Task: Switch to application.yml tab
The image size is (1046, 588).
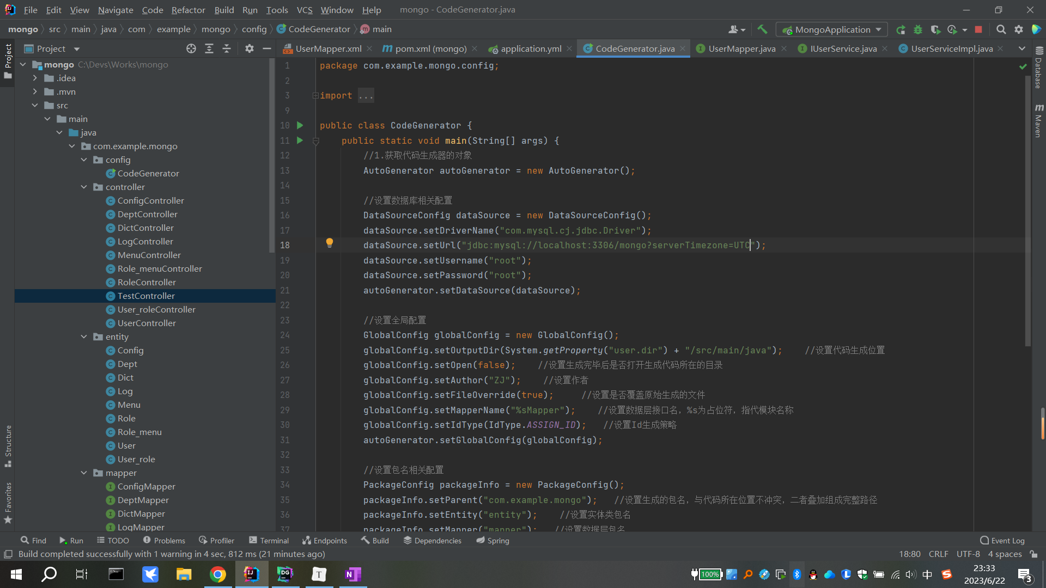Action: click(531, 48)
